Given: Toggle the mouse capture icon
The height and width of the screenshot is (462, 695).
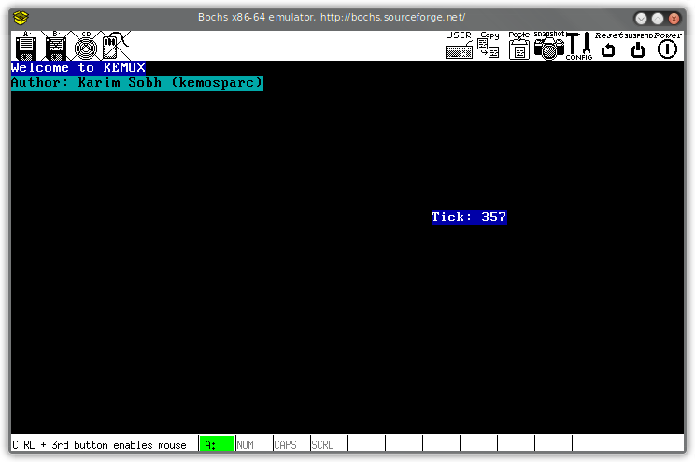Looking at the screenshot, I should coord(115,46).
